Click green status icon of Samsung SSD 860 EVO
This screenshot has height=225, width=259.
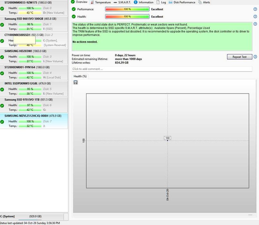[2, 25]
